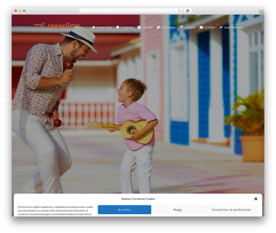276x233 pixels.
Task: Click the book icon beside Il Catalogo
Action: pos(158,28)
